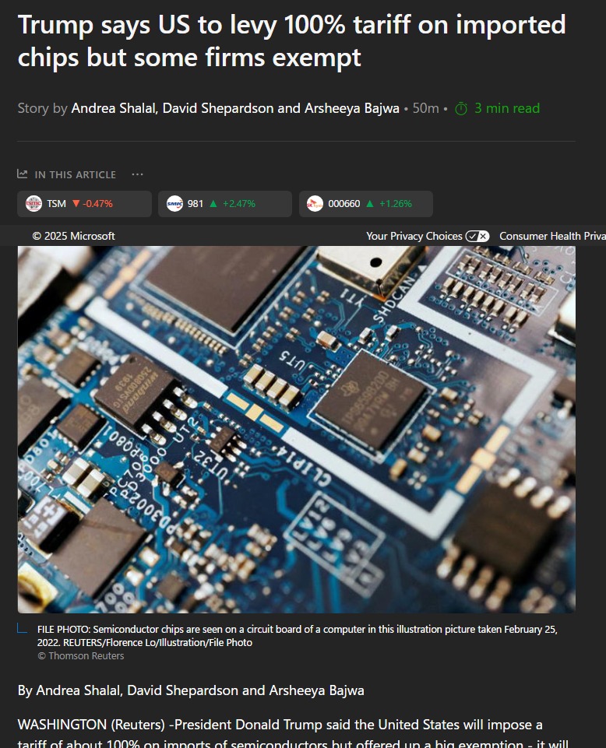Click the article headline about 100% chip tariff
Viewport: 606px width, 748px height.
(292, 41)
